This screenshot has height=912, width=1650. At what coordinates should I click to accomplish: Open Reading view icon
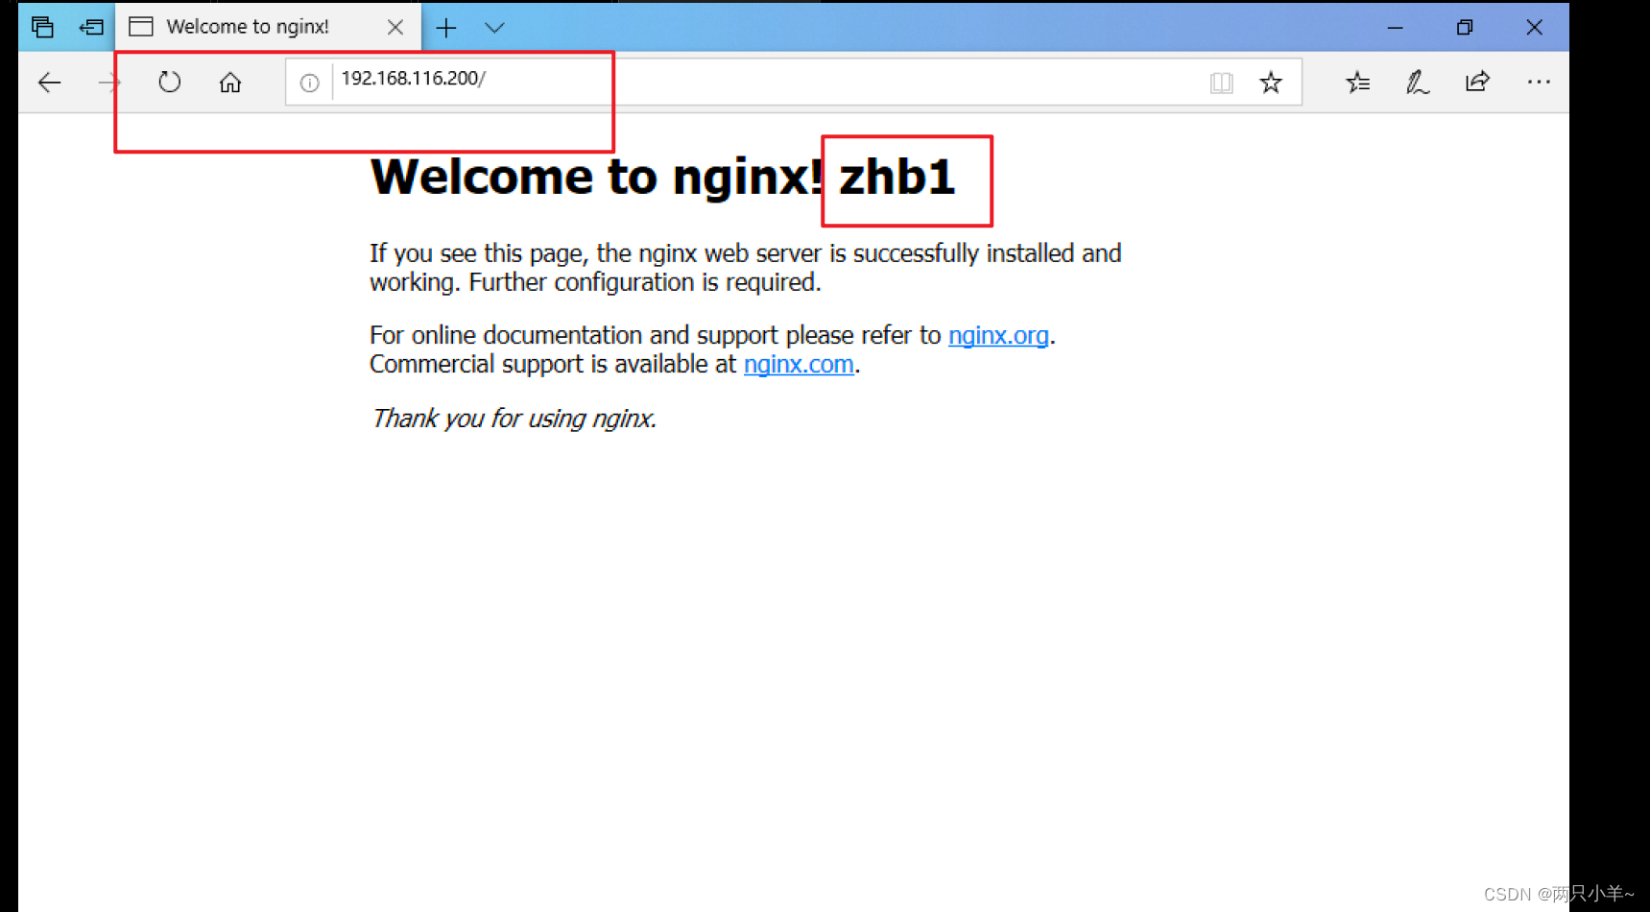pyautogui.click(x=1221, y=83)
